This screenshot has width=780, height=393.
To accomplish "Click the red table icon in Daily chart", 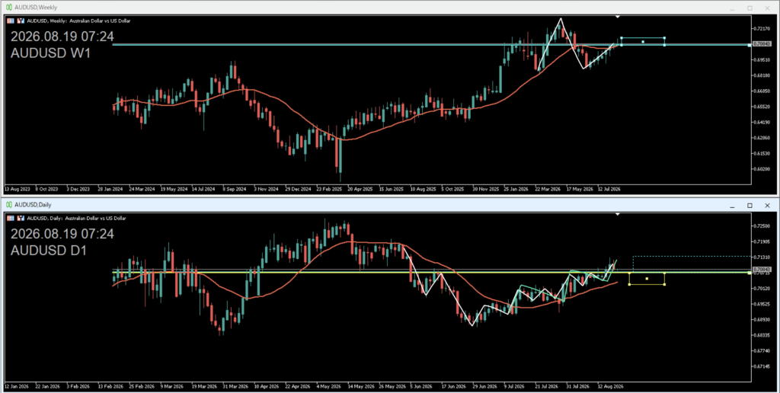I will click(11, 218).
